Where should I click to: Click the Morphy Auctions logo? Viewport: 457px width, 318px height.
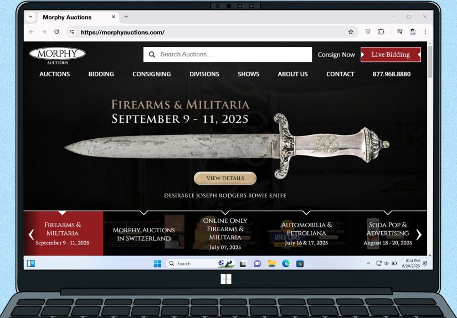(58, 56)
